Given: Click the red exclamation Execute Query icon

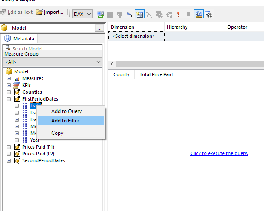Looking at the screenshot, I should tap(178, 14).
